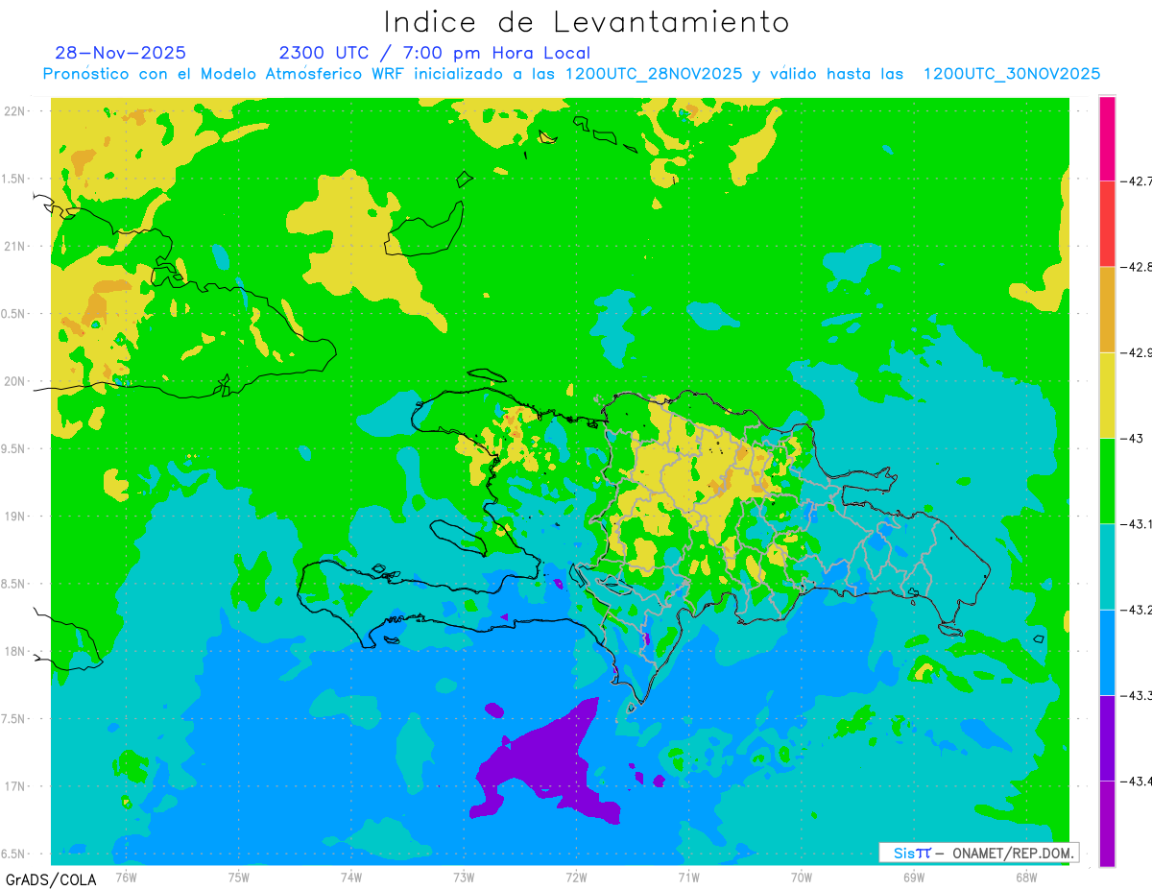Click the colorbar value reading exactly -43

pyautogui.click(x=1132, y=438)
